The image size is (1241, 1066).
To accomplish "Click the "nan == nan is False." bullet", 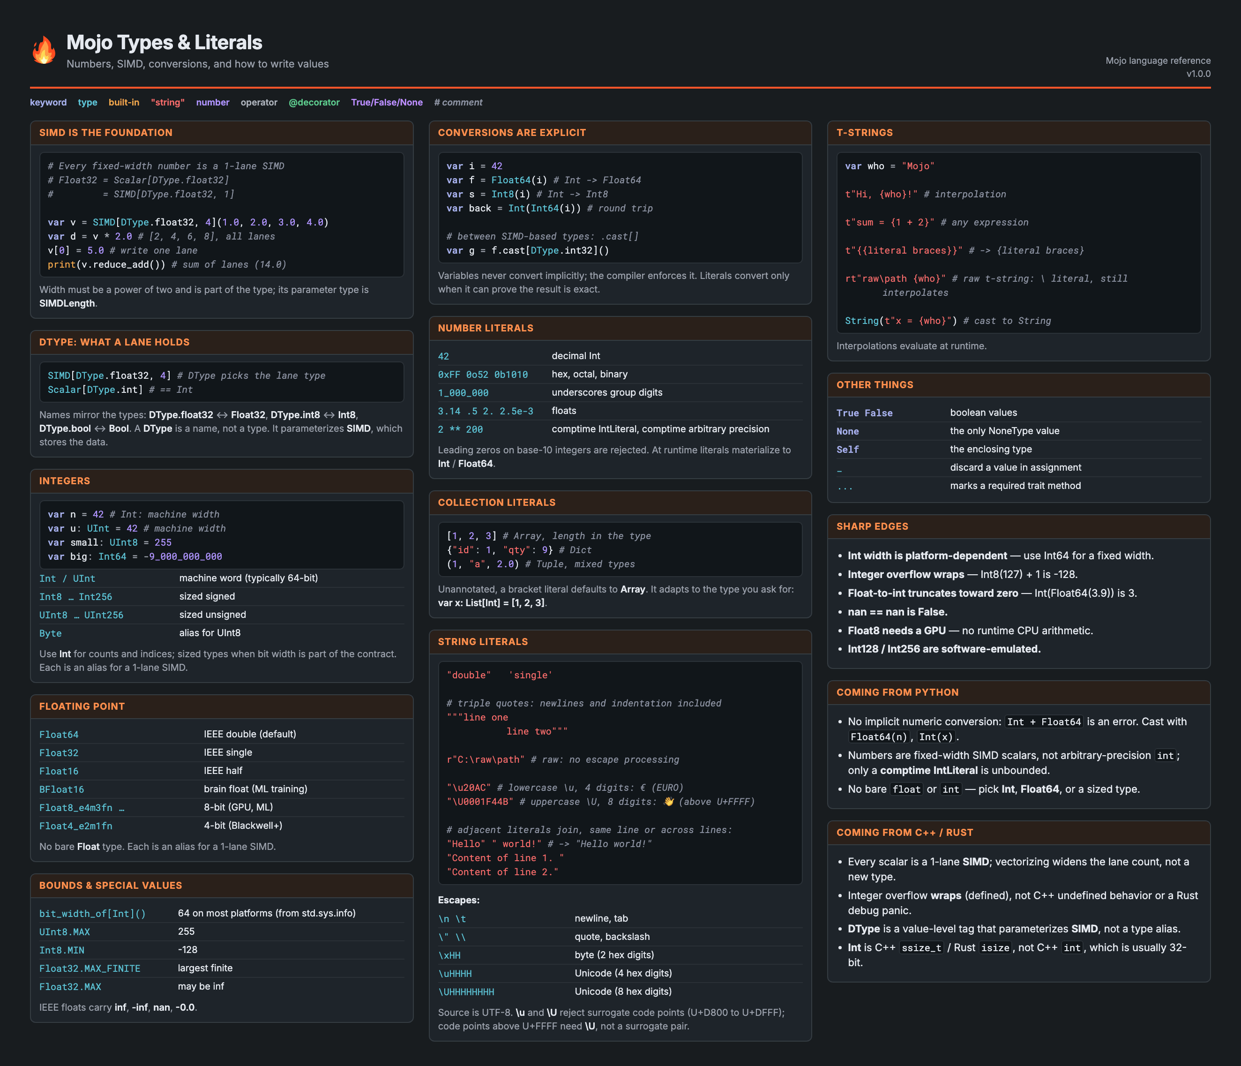I will click(x=898, y=612).
